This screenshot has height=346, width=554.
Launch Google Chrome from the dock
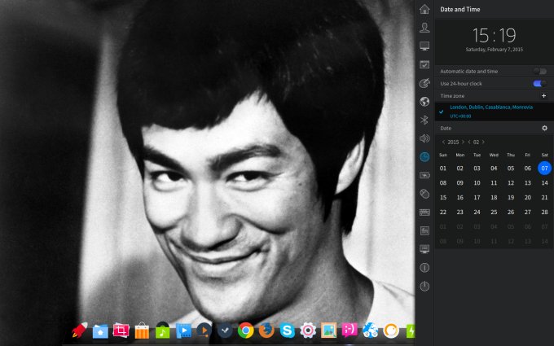click(x=244, y=331)
